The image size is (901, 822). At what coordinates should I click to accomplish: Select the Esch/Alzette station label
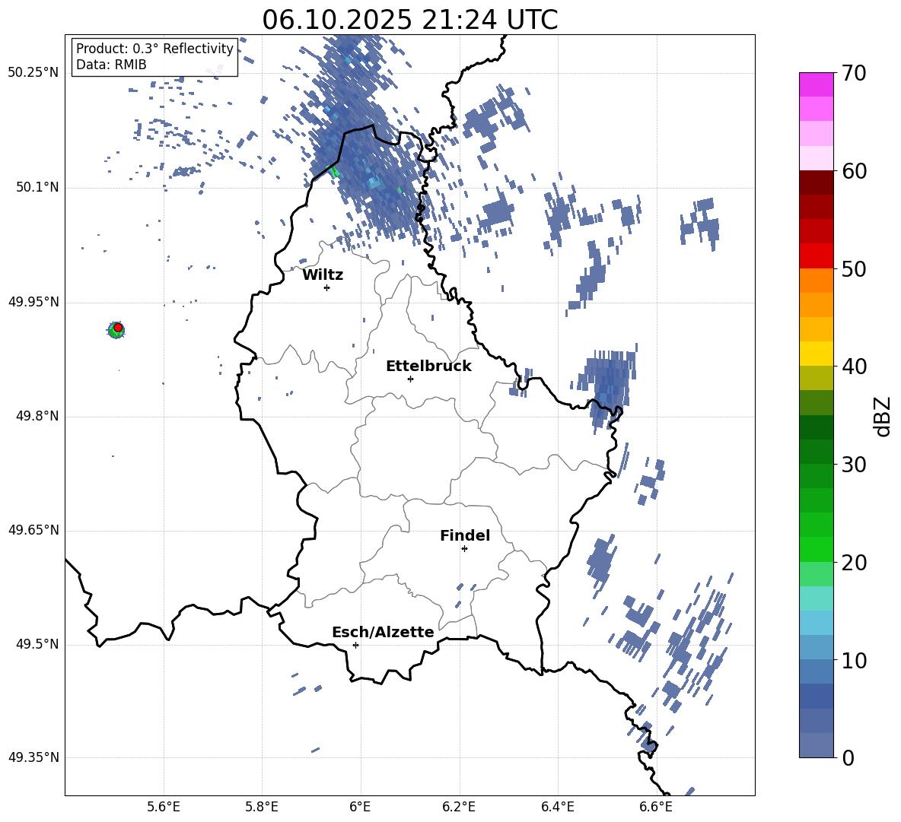383,632
